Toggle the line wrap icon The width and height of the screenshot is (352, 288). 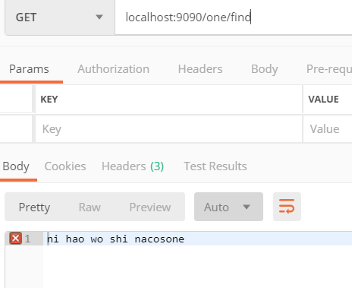point(287,207)
